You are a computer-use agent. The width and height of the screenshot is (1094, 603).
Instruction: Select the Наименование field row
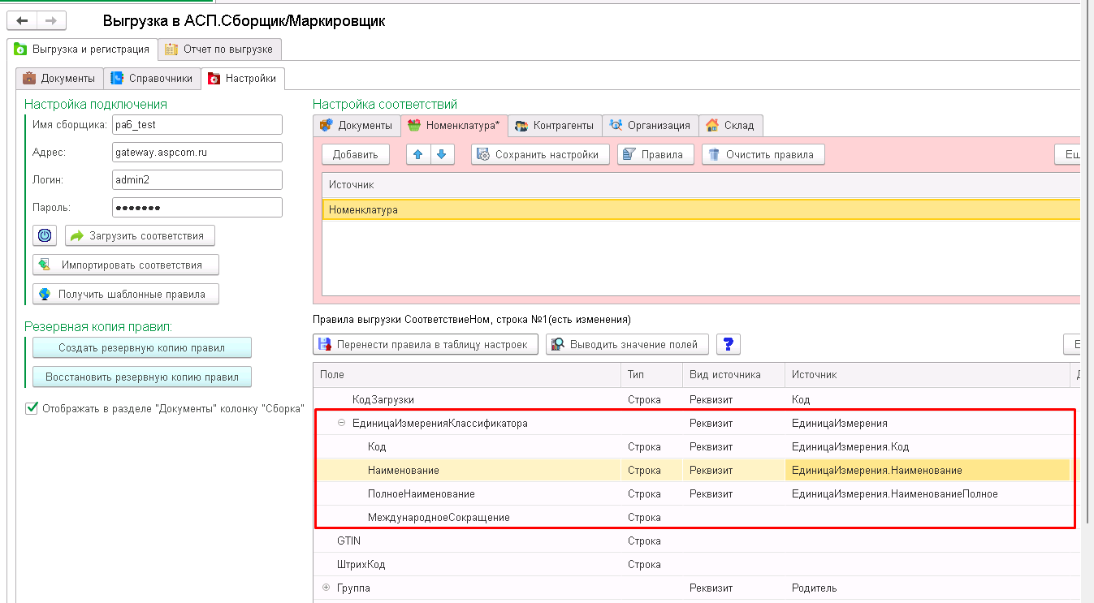[x=696, y=470]
